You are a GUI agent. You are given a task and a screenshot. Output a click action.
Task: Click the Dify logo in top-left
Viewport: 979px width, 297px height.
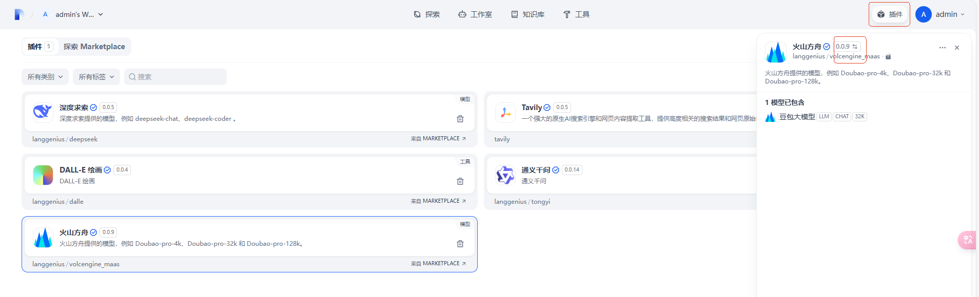click(19, 14)
